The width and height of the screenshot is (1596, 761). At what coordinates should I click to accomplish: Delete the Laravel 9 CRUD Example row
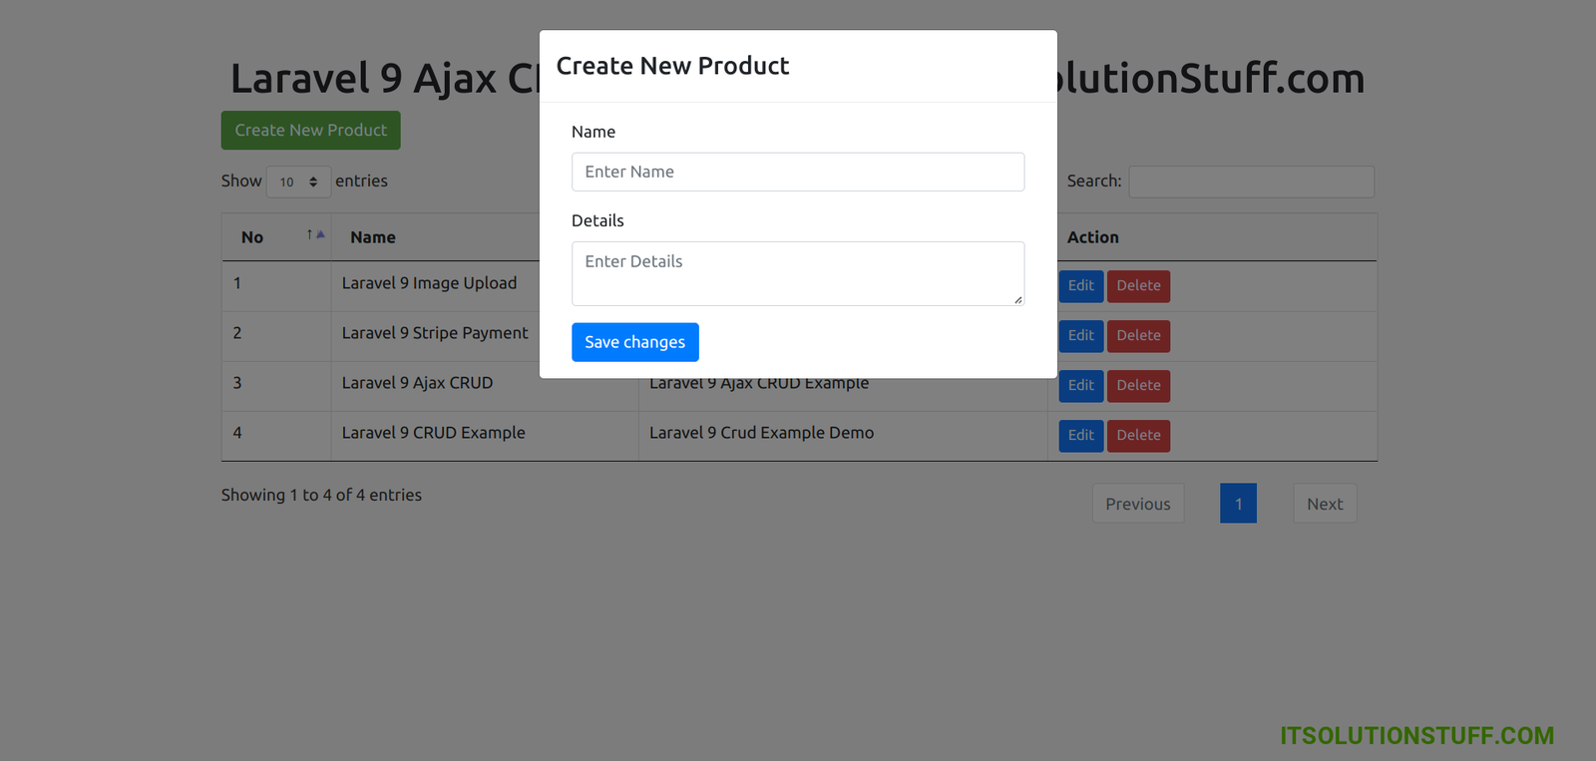(1138, 436)
